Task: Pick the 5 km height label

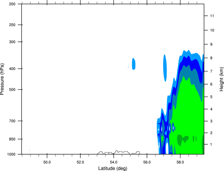Action: [211, 97]
